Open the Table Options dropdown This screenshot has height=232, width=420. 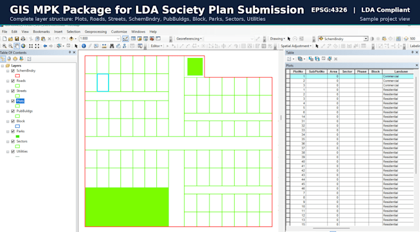(x=291, y=59)
